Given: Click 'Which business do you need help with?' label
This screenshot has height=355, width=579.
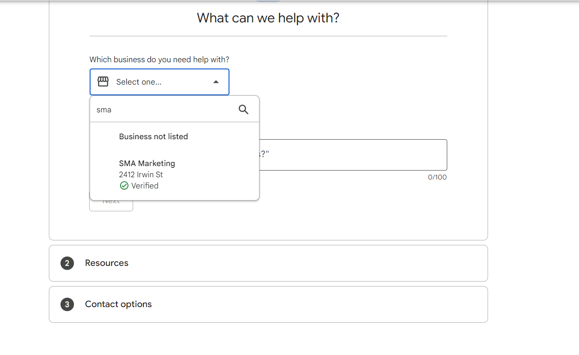Looking at the screenshot, I should [159, 60].
